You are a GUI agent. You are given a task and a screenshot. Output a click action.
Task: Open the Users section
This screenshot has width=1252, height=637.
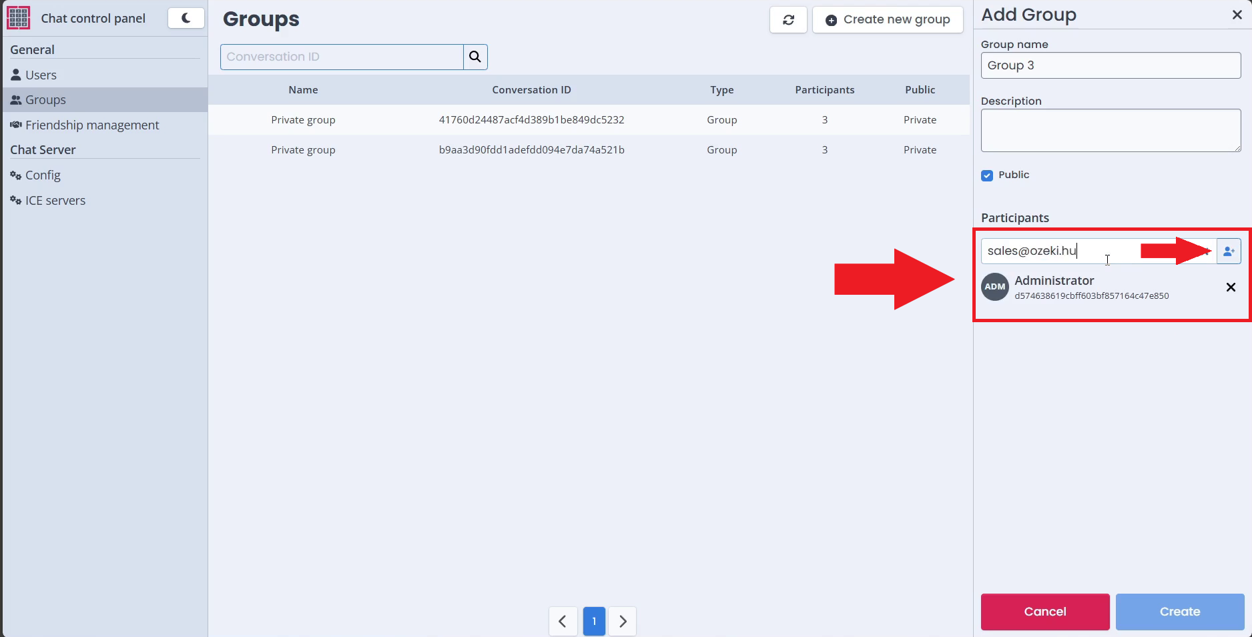pyautogui.click(x=41, y=75)
